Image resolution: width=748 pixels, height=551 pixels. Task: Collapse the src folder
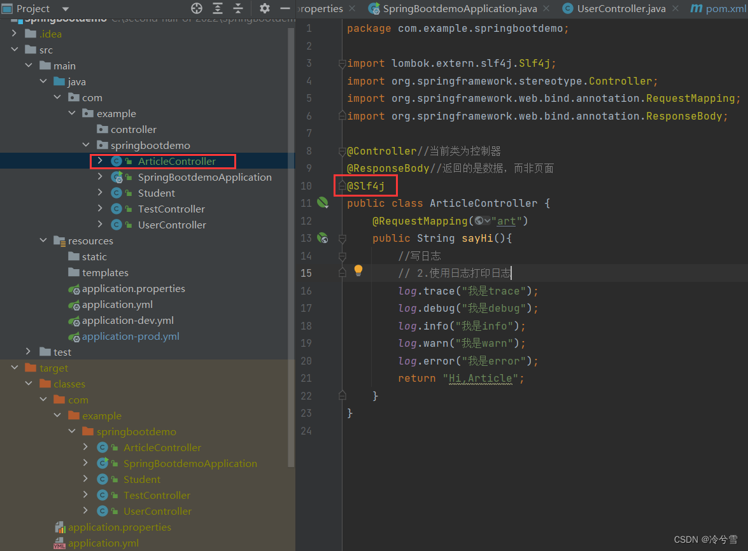14,49
